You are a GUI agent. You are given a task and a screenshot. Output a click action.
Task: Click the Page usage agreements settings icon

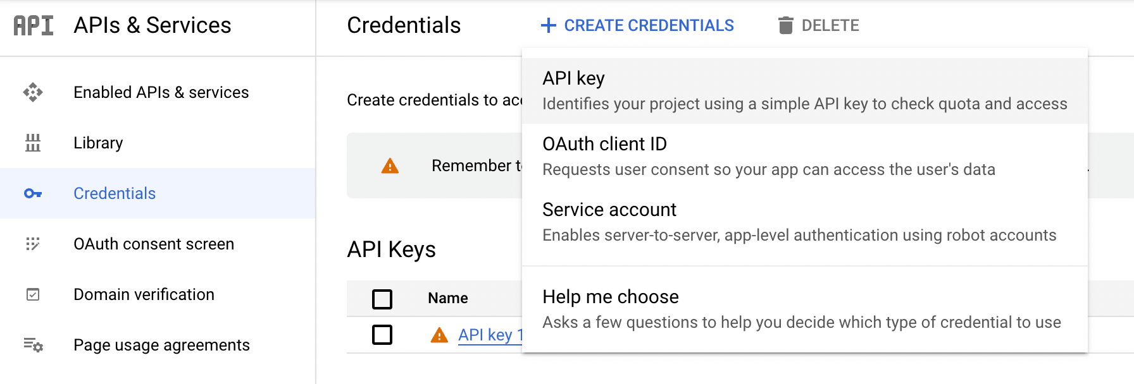33,345
